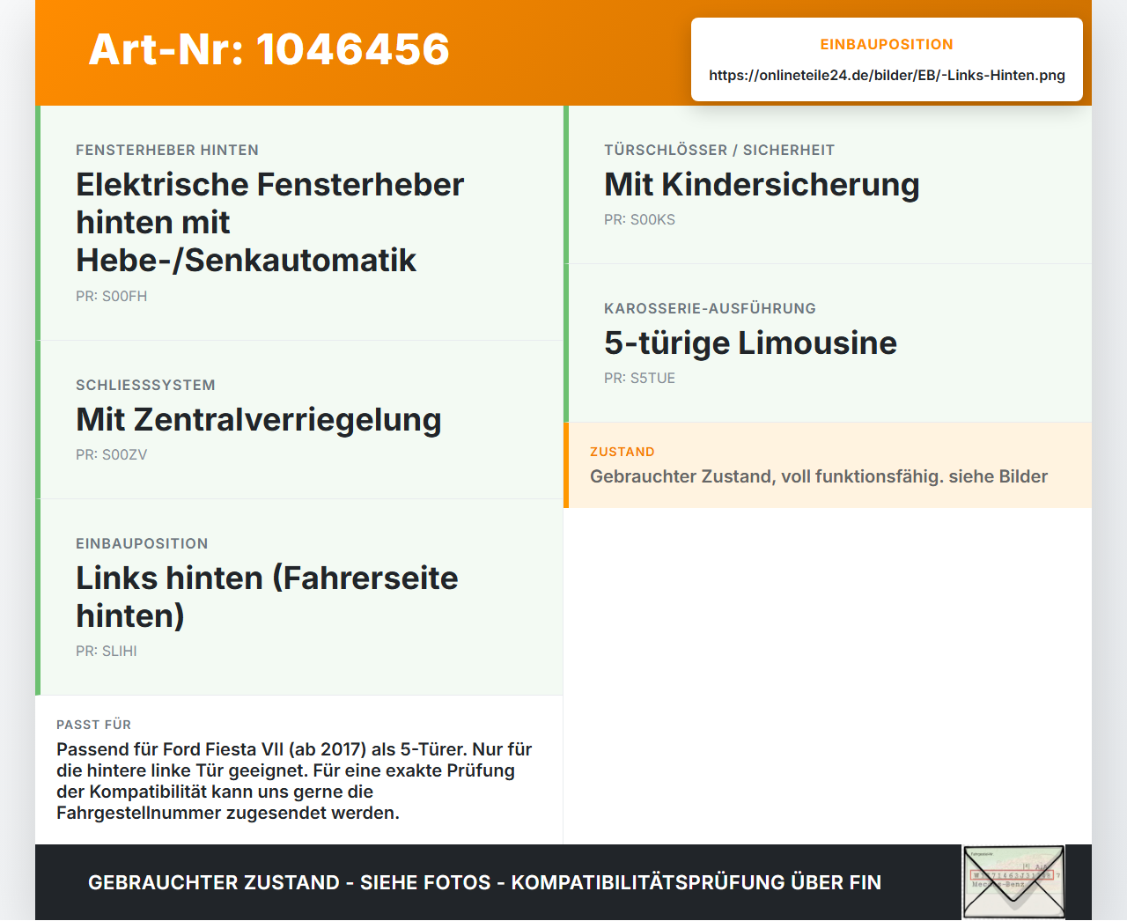Select 'Links hinten (Fahrerseite hinten)' text

(267, 596)
